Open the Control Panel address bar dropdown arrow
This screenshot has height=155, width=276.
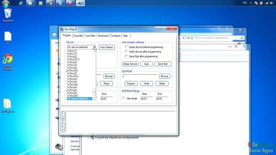184,37
